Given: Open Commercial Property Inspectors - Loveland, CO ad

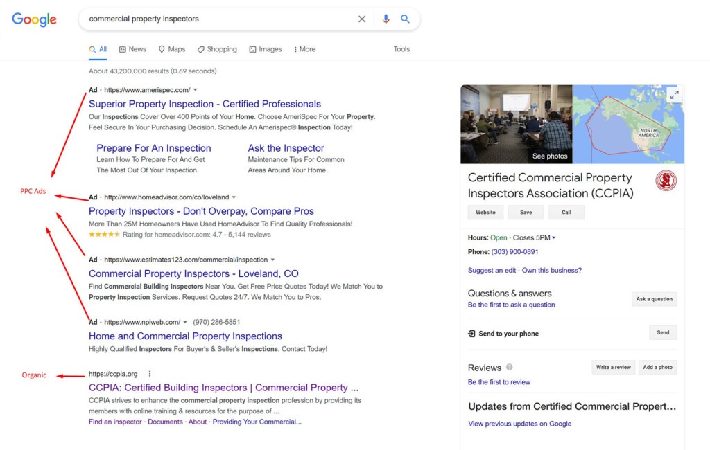Looking at the screenshot, I should [193, 273].
